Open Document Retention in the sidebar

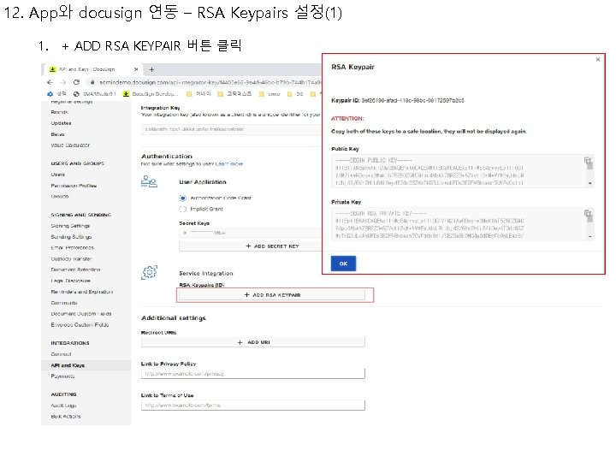click(x=75, y=269)
